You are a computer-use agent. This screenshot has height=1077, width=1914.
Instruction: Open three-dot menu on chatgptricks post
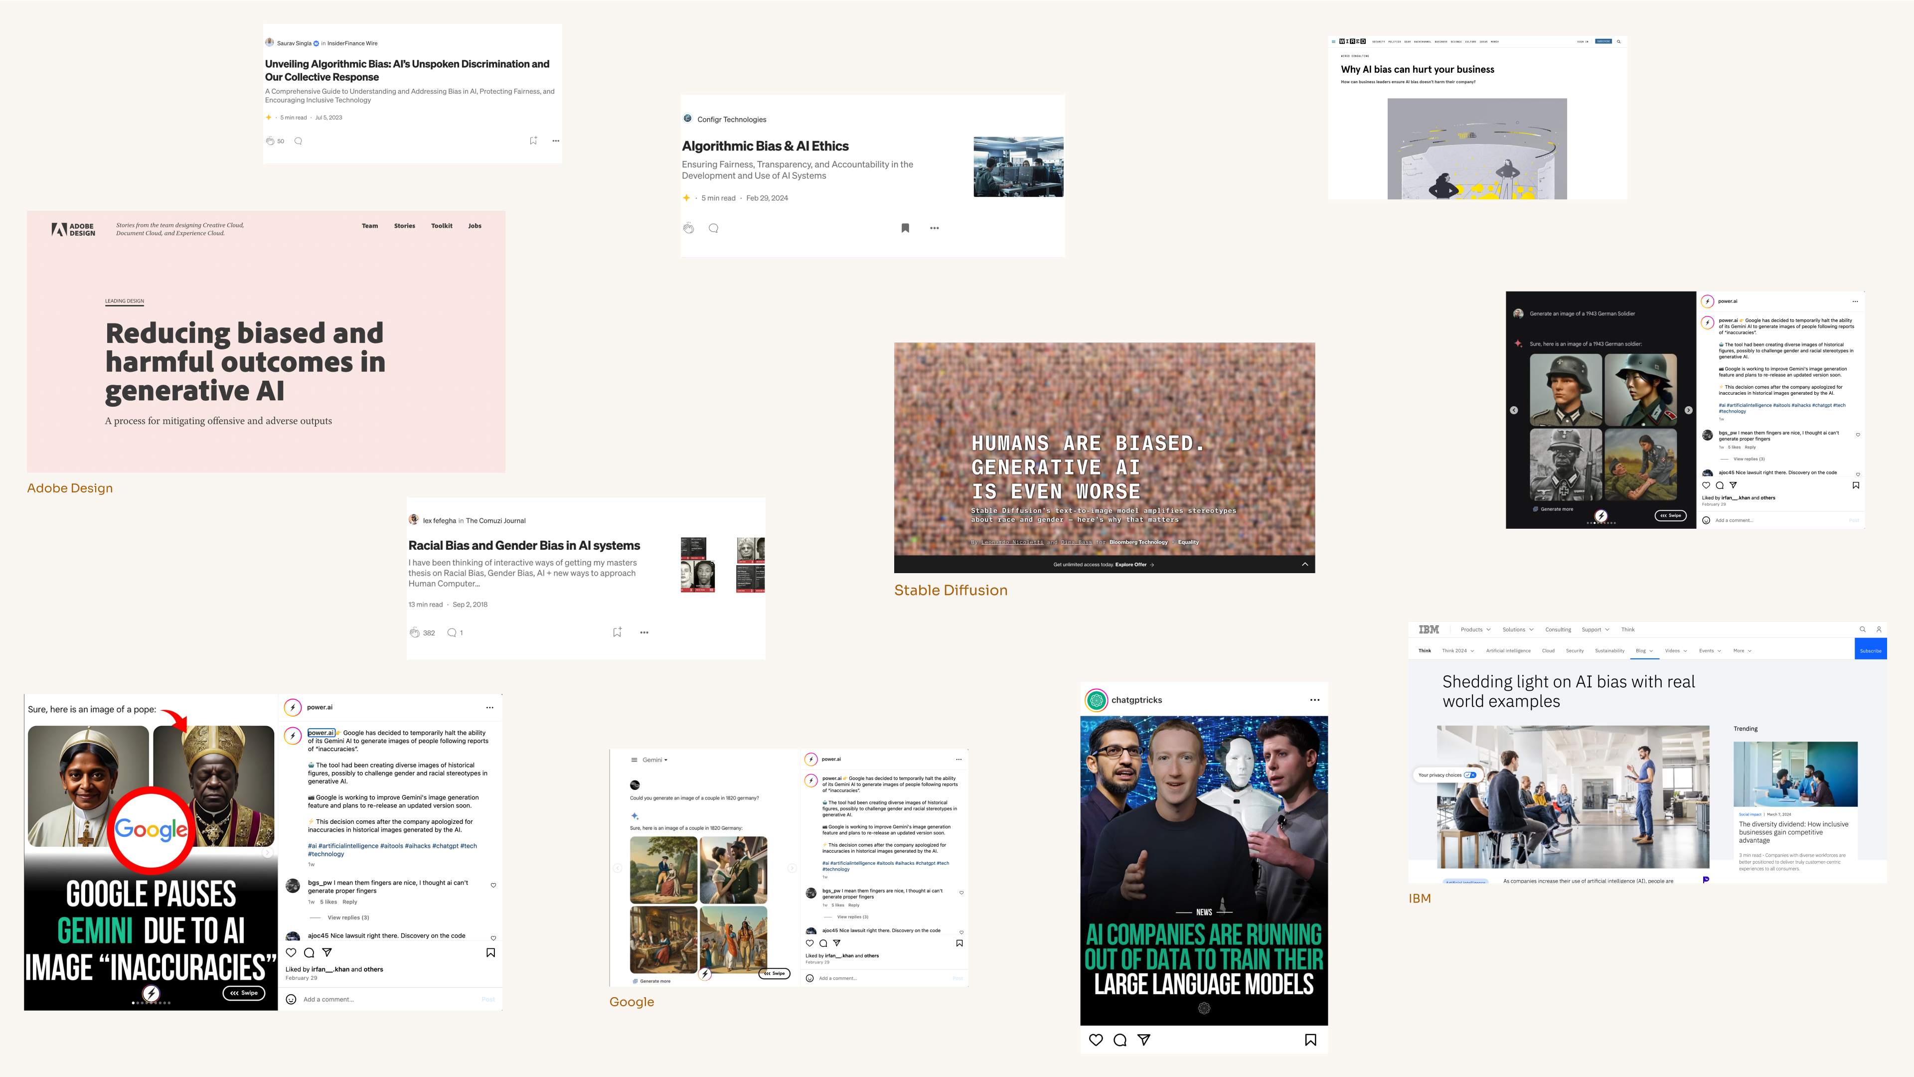[x=1314, y=700]
